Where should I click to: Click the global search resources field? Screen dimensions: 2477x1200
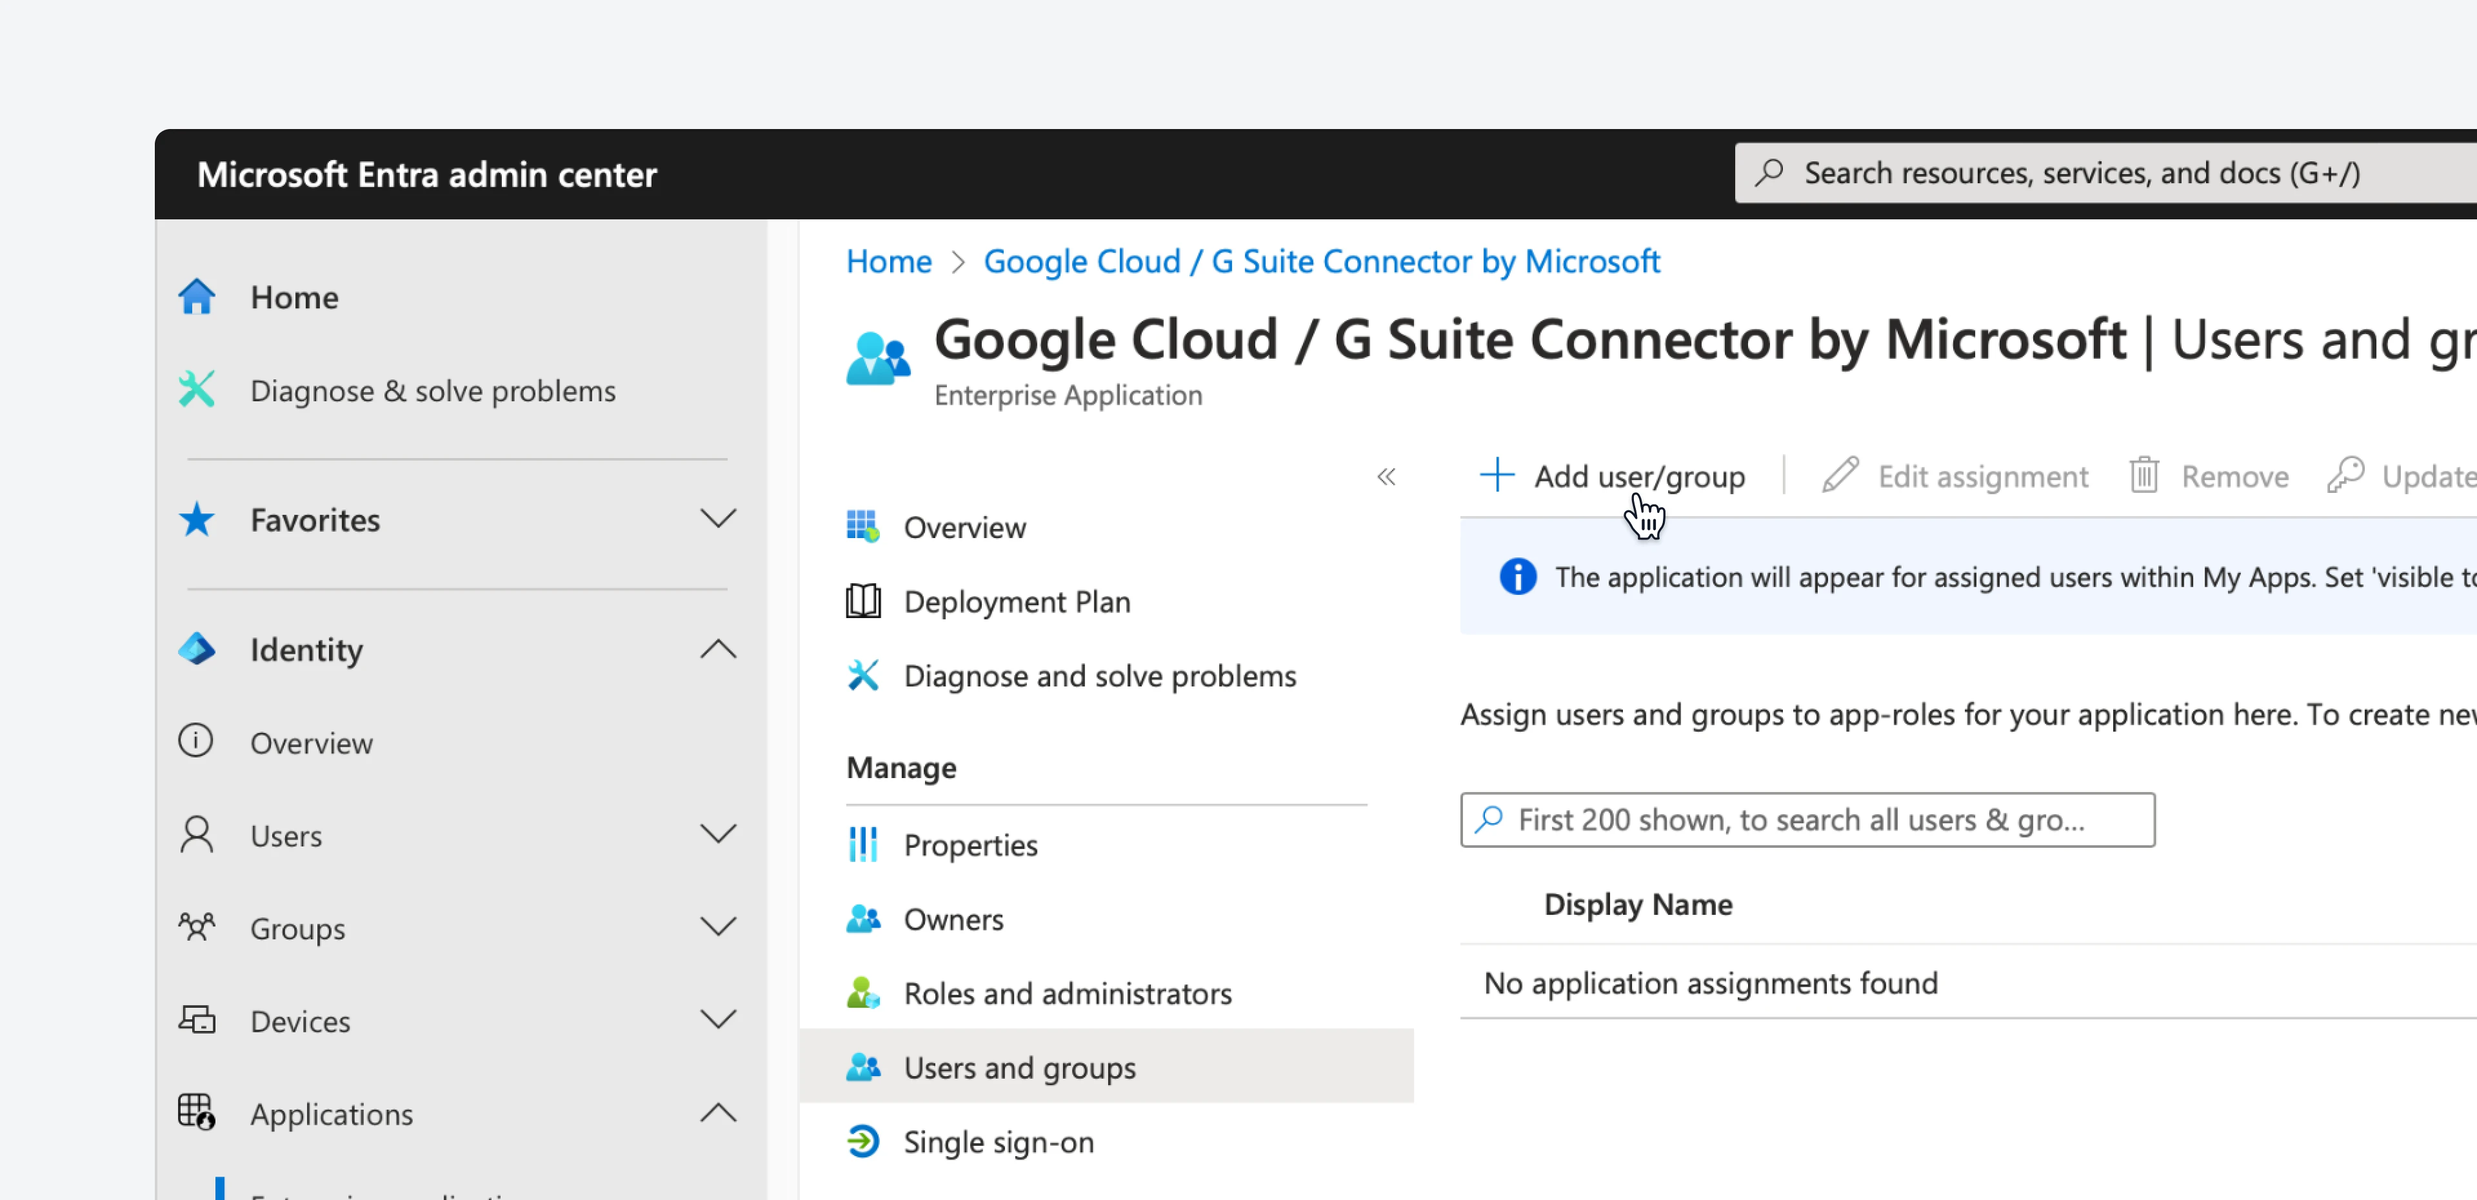tap(2106, 173)
